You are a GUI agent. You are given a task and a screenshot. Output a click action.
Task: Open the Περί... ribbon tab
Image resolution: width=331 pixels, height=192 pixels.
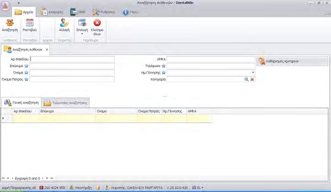click(x=131, y=12)
